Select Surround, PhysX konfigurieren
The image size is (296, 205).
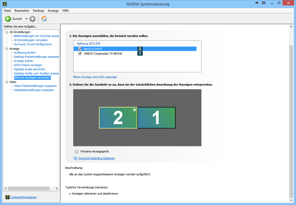pos(33,44)
